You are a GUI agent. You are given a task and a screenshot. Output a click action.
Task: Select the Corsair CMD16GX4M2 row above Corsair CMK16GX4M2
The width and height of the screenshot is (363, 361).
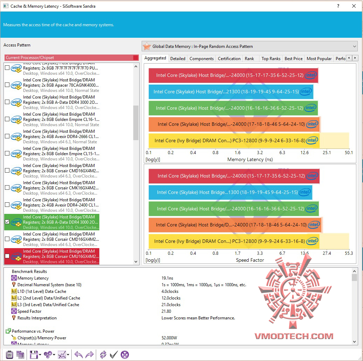[52, 171]
